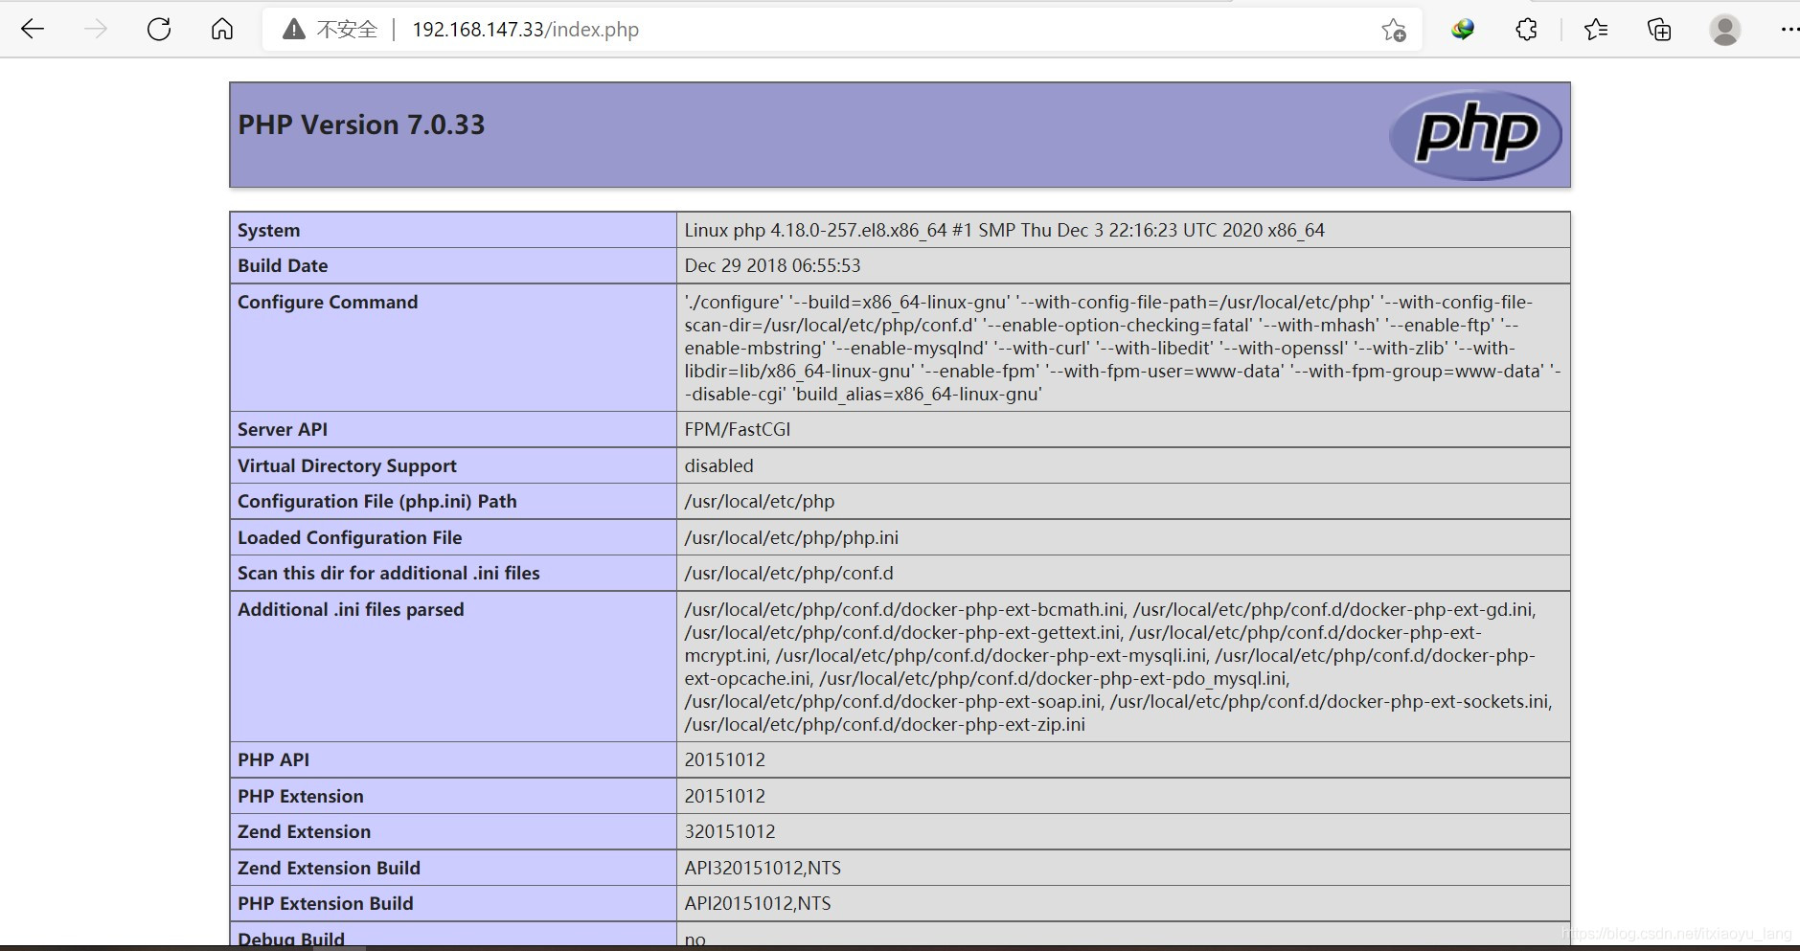1800x951 pixels.
Task: Open settings and more menu
Action: pyautogui.click(x=1789, y=30)
